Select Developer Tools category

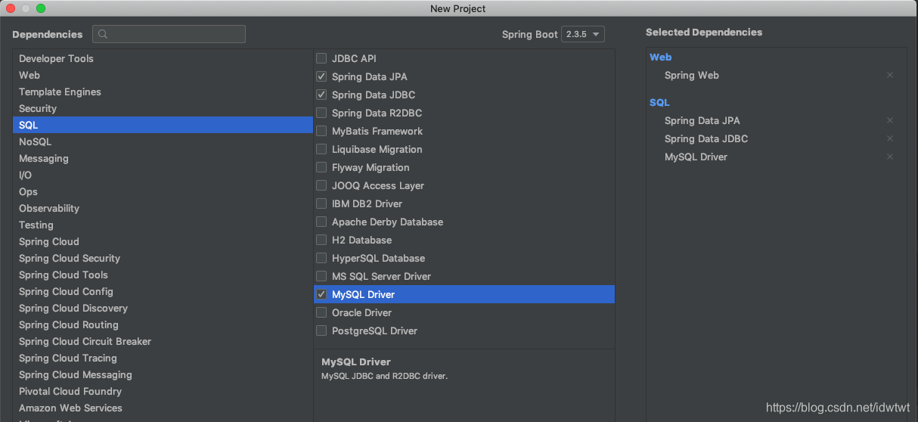[x=163, y=58]
